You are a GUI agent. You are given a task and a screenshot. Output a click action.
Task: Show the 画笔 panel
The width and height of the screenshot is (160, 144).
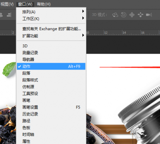coord(51,100)
